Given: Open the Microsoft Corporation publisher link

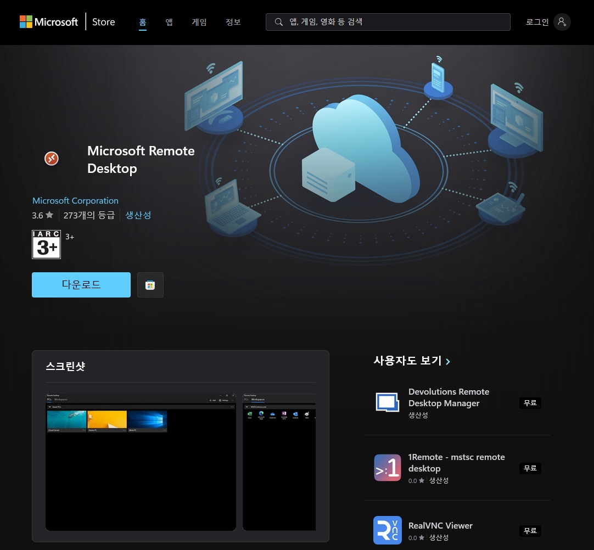Looking at the screenshot, I should (x=75, y=200).
